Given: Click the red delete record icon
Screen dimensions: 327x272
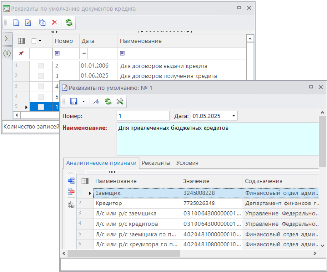Looking at the screenshot, I should [x=54, y=23].
